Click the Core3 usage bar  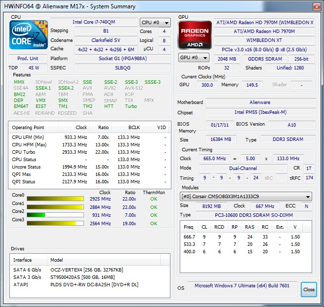pyautogui.click(x=55, y=223)
